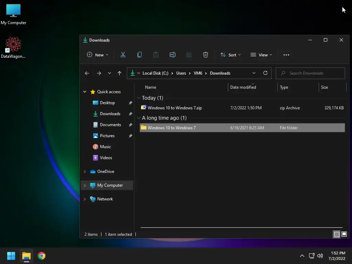Expand the Network tree node

(85, 199)
